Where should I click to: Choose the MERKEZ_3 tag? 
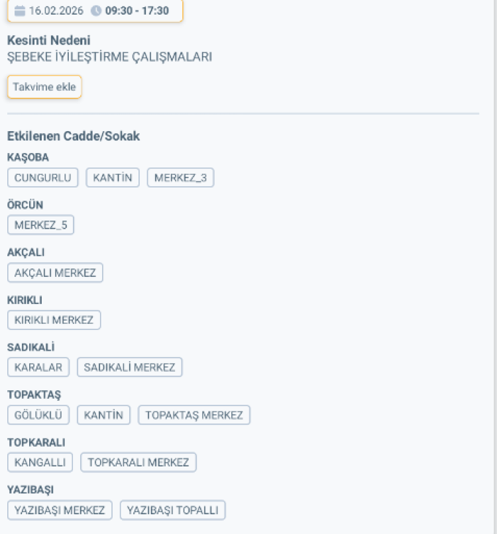(180, 178)
